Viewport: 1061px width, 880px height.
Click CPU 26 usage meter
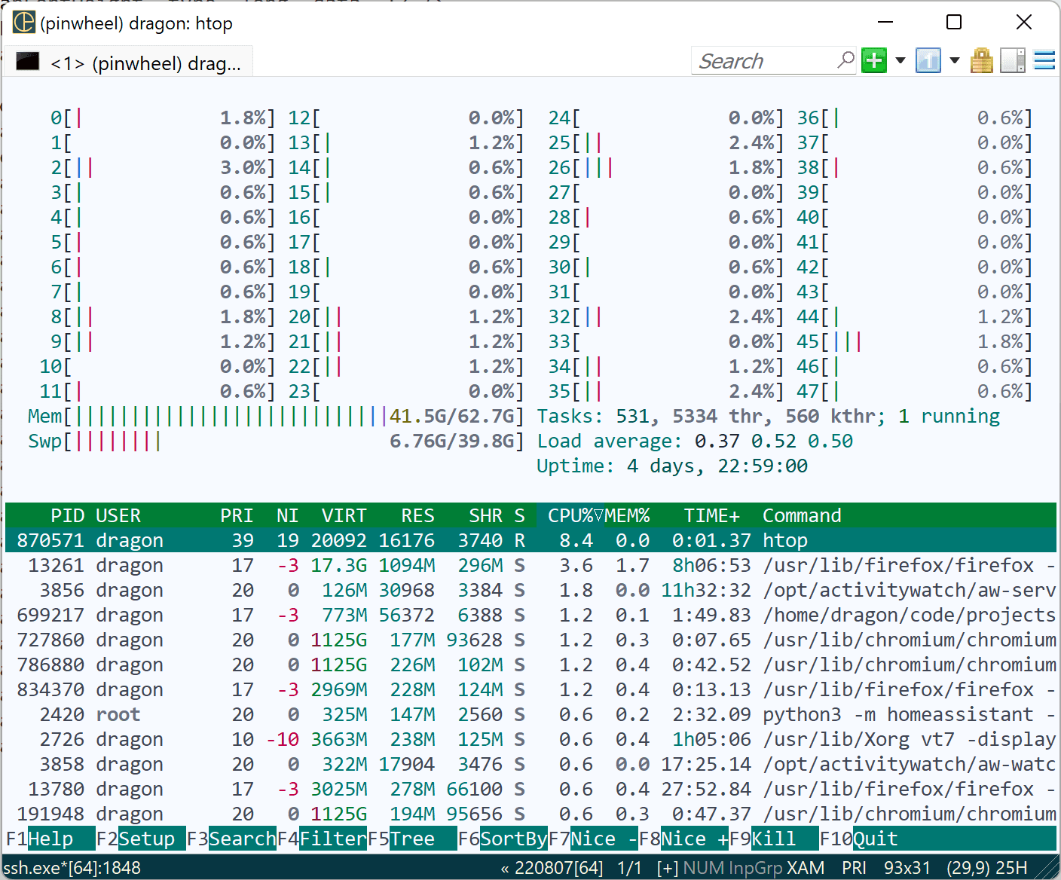coord(665,167)
